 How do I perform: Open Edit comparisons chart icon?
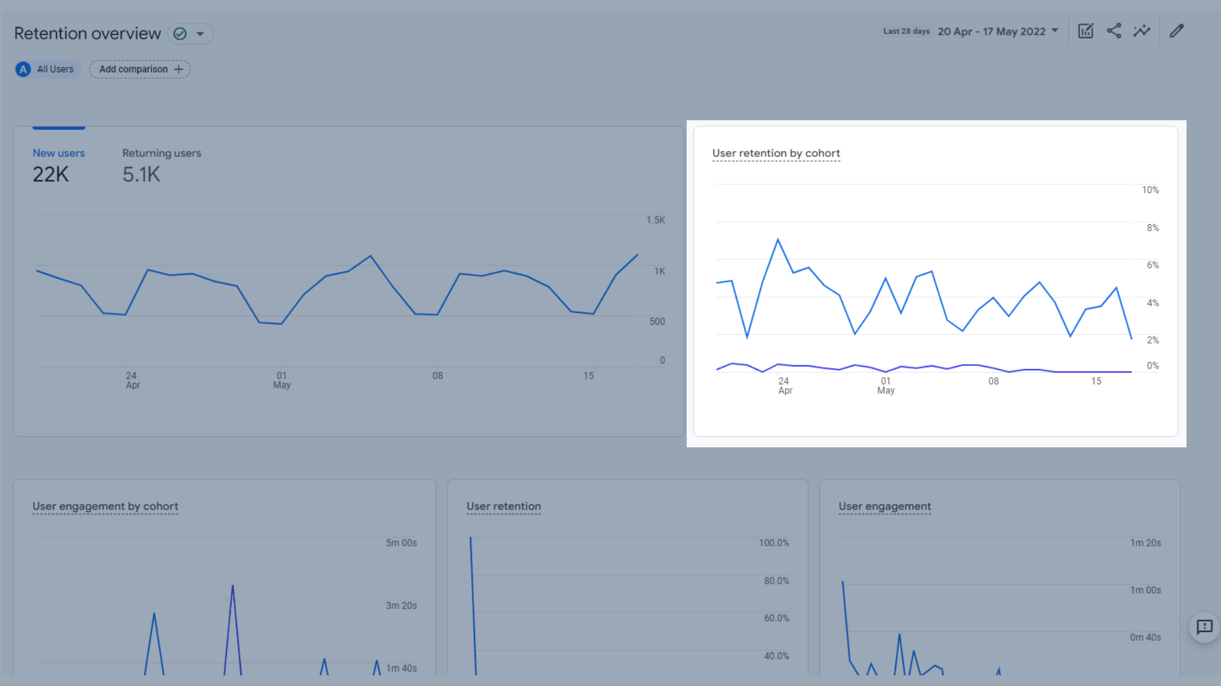point(1086,31)
